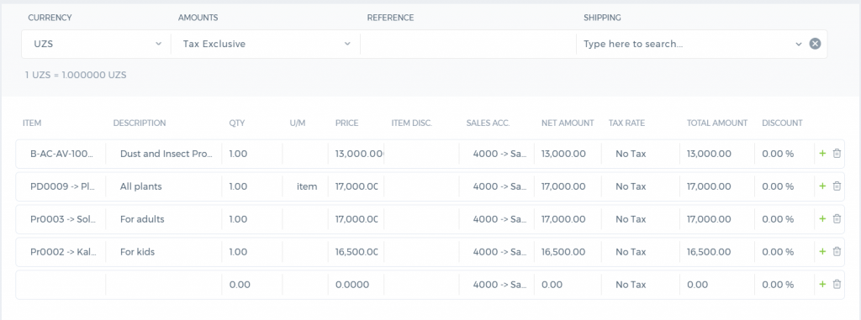861x320 pixels.
Task: Open the Tax Exclusive amounts dropdown
Action: click(x=266, y=44)
